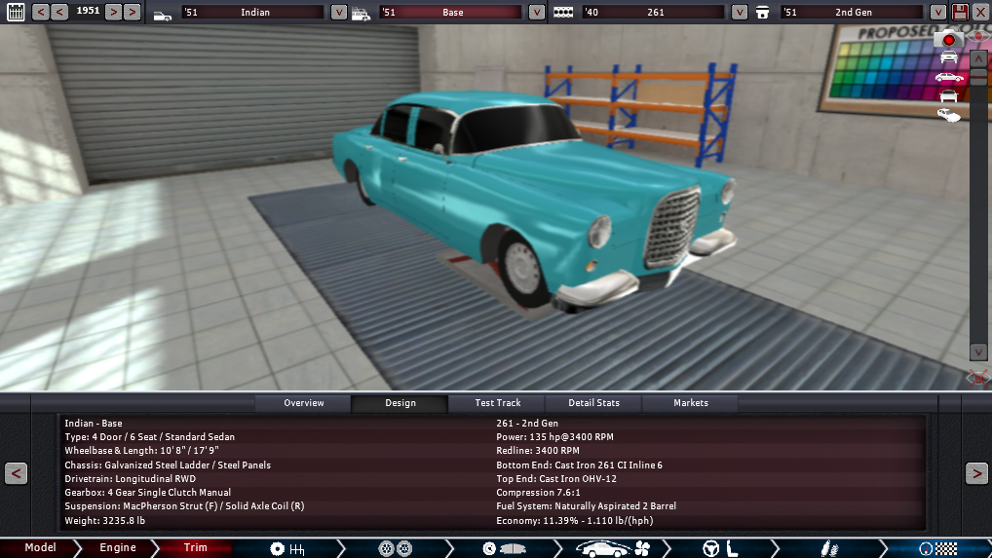Expand the Indian car model dropdown
Viewport: 992px width, 558px height.
(338, 13)
